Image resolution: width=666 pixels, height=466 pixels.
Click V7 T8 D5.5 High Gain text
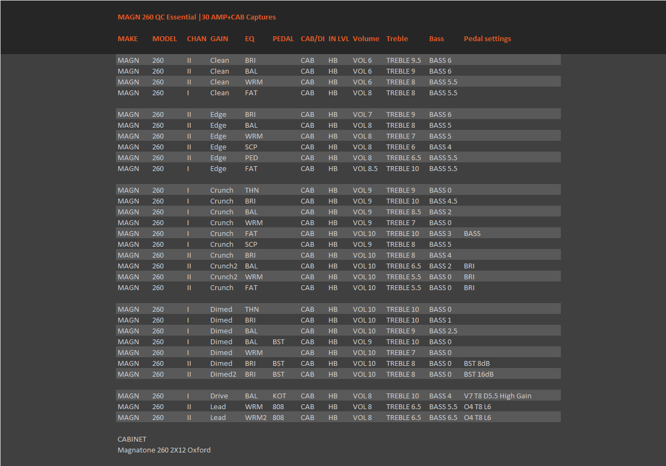pyautogui.click(x=497, y=396)
